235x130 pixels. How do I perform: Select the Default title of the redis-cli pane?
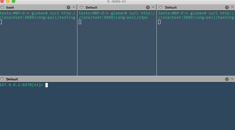[12, 79]
